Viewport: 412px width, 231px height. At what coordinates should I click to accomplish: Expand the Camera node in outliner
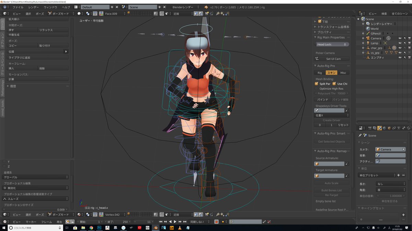pyautogui.click(x=364, y=38)
